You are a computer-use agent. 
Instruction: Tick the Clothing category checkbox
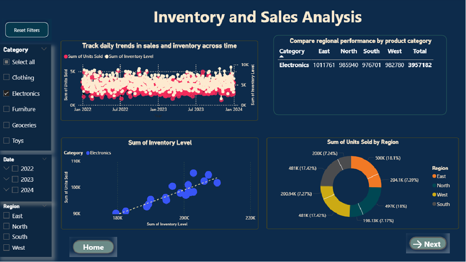click(6, 77)
